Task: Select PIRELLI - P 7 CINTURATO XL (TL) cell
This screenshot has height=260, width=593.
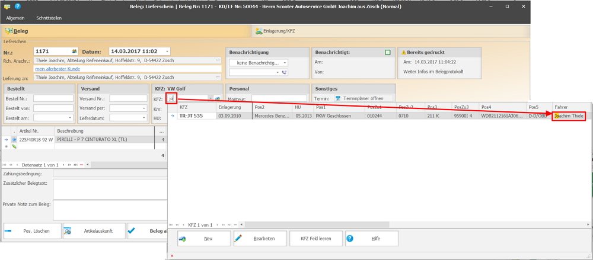Action: point(104,139)
